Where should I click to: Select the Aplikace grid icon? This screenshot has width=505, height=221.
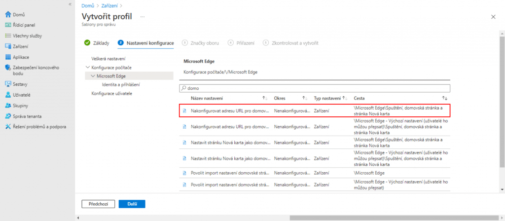pyautogui.click(x=8, y=57)
